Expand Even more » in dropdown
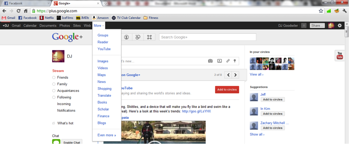Image resolution: width=349 pixels, height=144 pixels. tap(107, 135)
